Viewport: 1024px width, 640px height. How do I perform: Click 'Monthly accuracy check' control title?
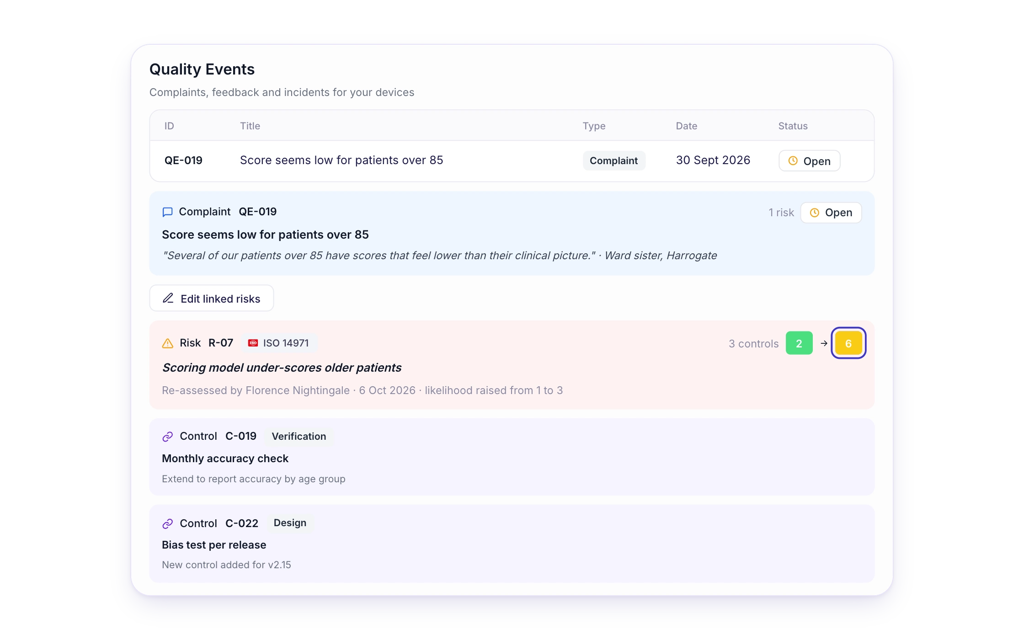225,459
